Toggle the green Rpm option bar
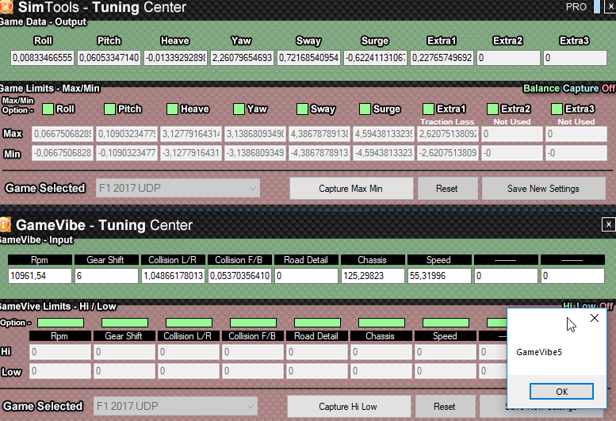The width and height of the screenshot is (616, 421). 60,323
